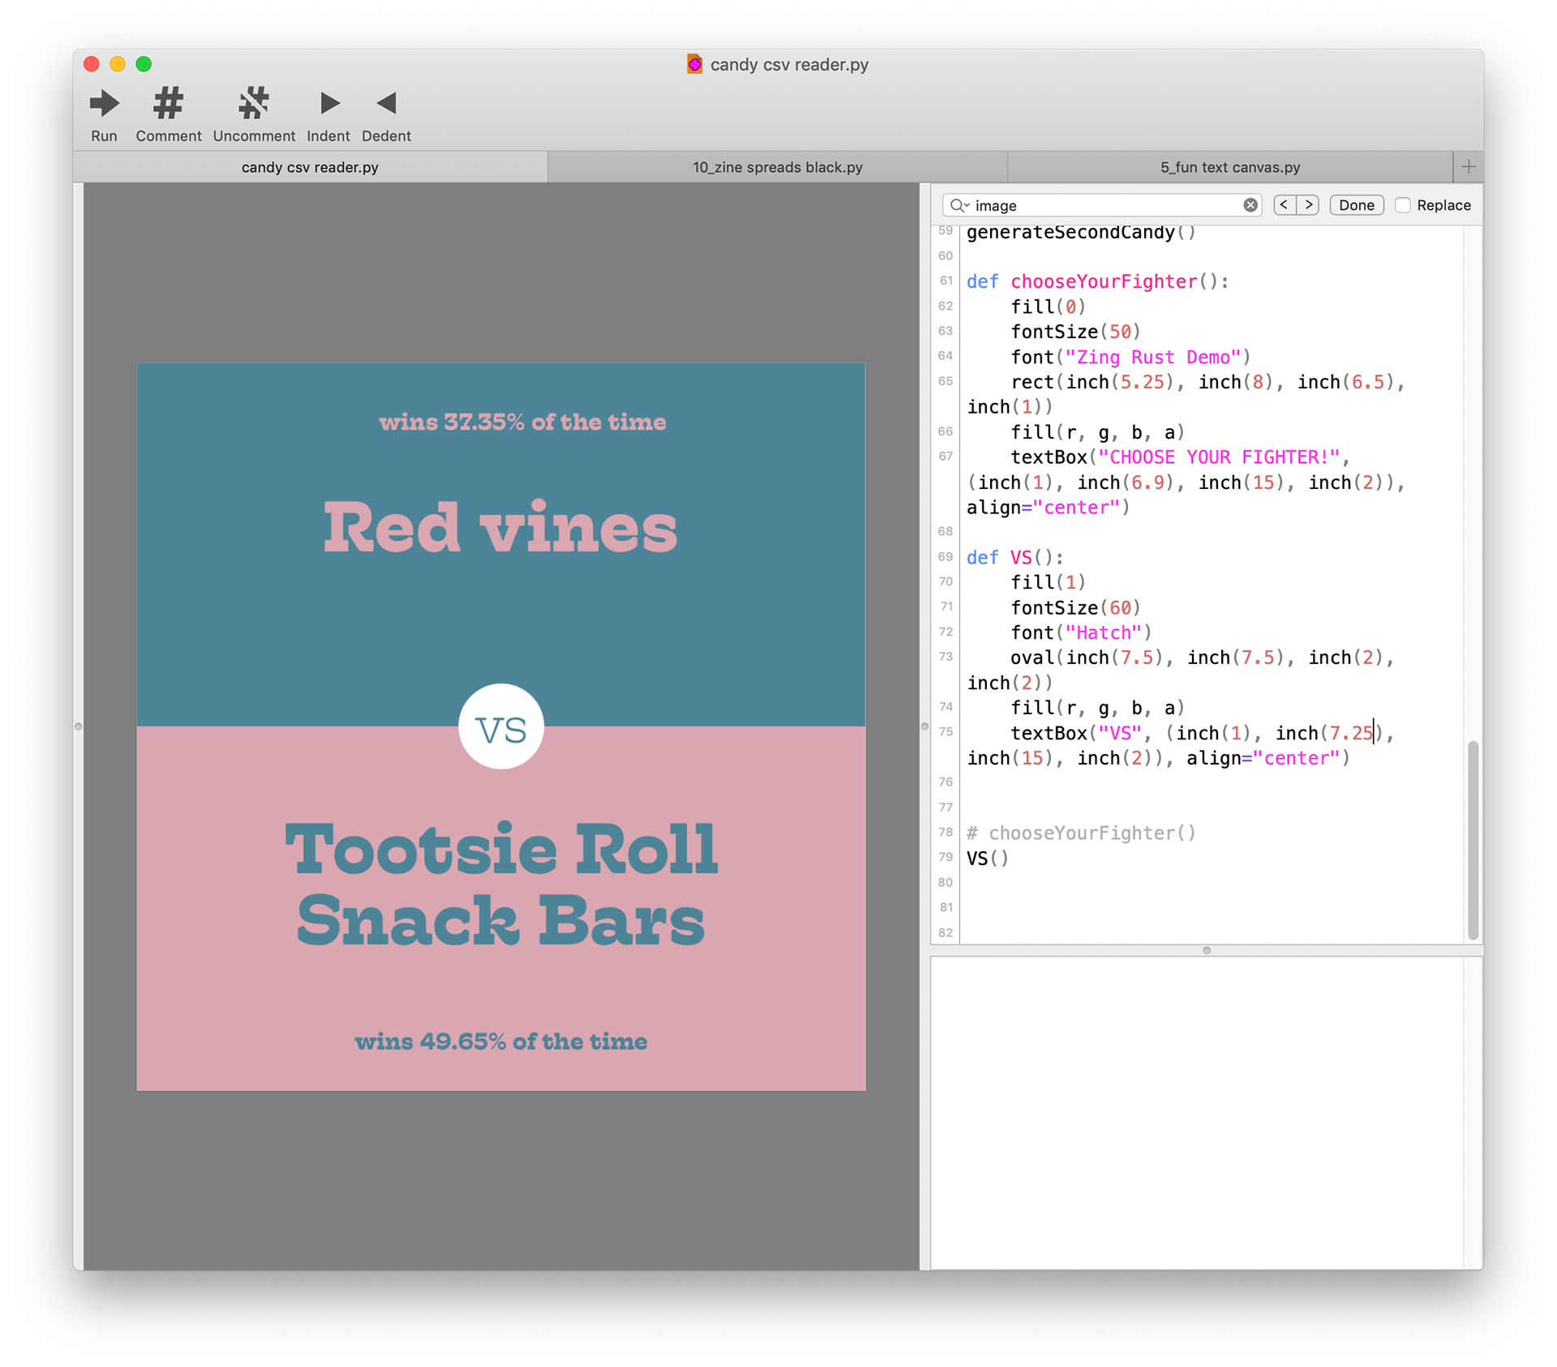
Task: Click the Indent triangle icon
Action: pos(328,104)
